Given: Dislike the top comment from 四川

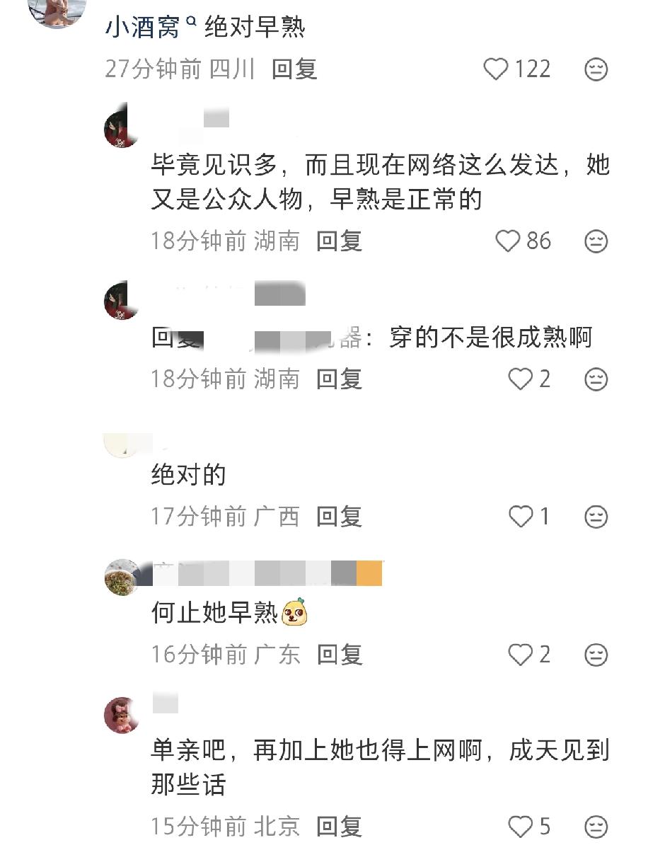Looking at the screenshot, I should [596, 69].
